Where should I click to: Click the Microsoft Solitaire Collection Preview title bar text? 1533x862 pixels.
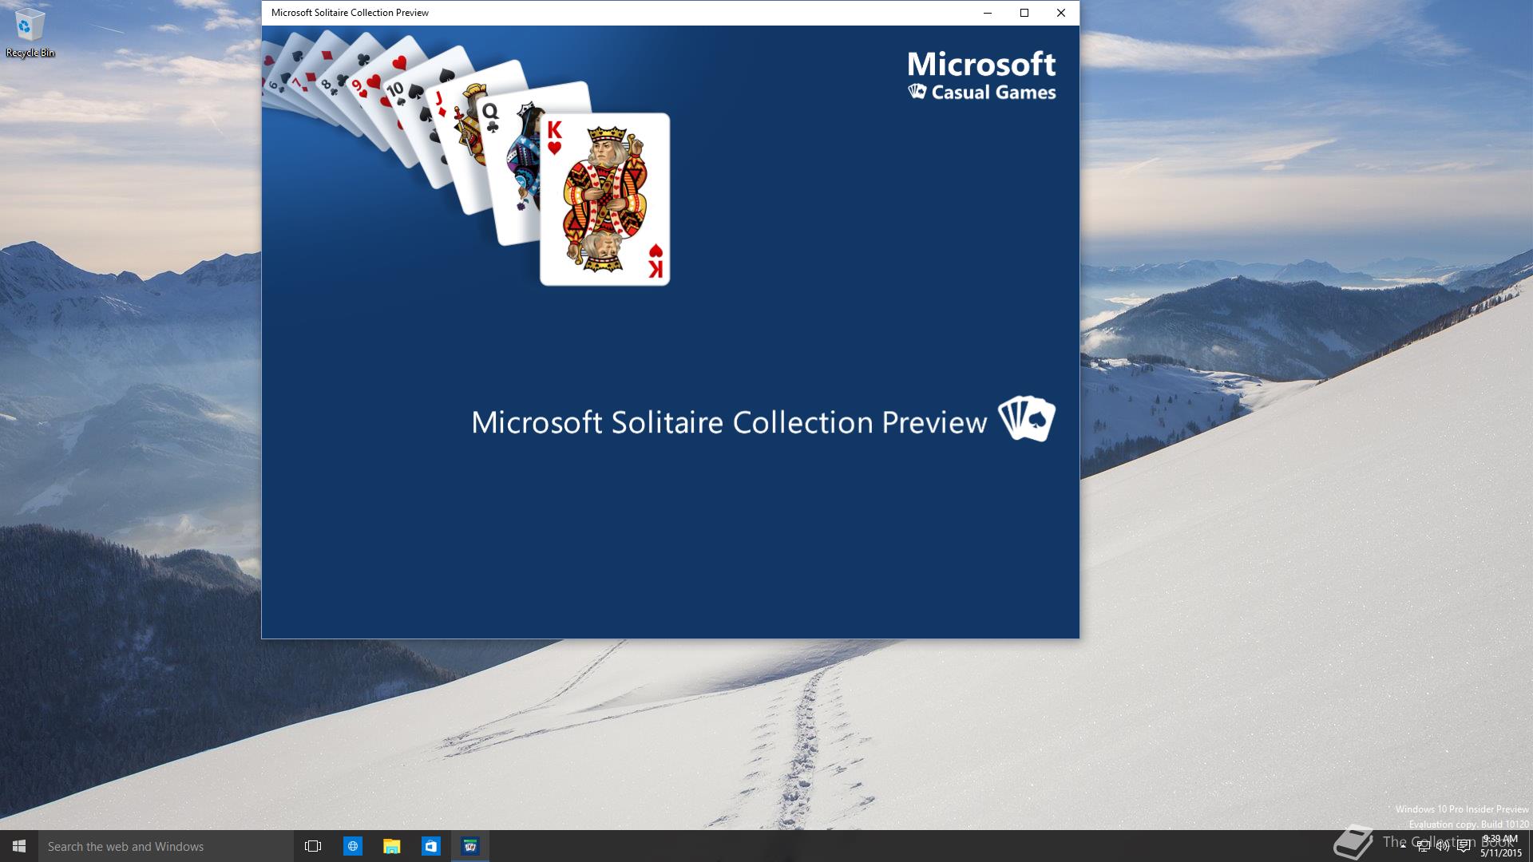pos(350,13)
